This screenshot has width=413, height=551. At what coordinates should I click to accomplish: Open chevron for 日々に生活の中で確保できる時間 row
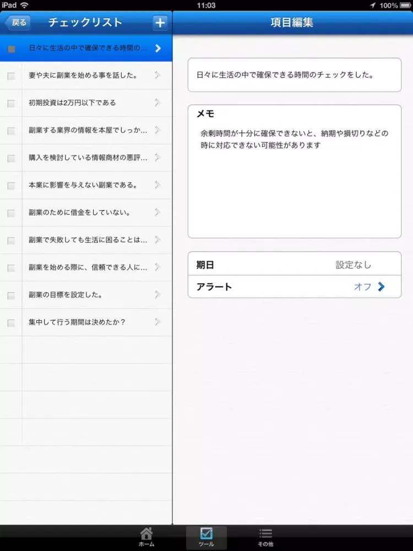click(158, 48)
